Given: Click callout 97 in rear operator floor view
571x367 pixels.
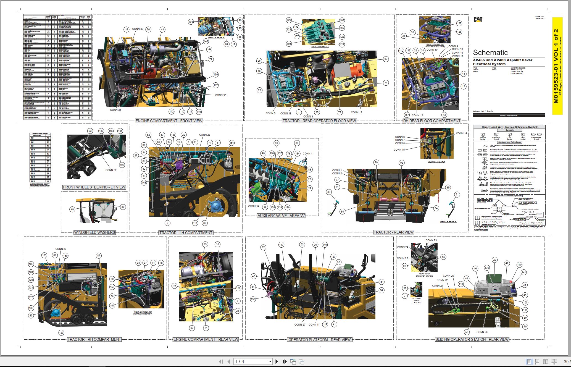Looking at the screenshot, I should (386, 59).
